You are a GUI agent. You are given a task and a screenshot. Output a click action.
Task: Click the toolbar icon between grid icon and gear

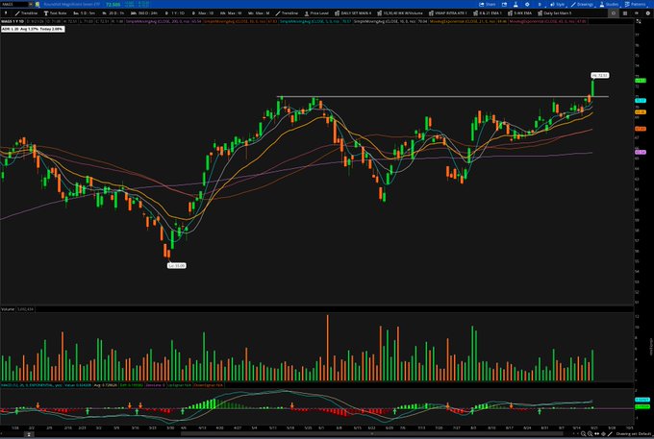[x=637, y=12]
